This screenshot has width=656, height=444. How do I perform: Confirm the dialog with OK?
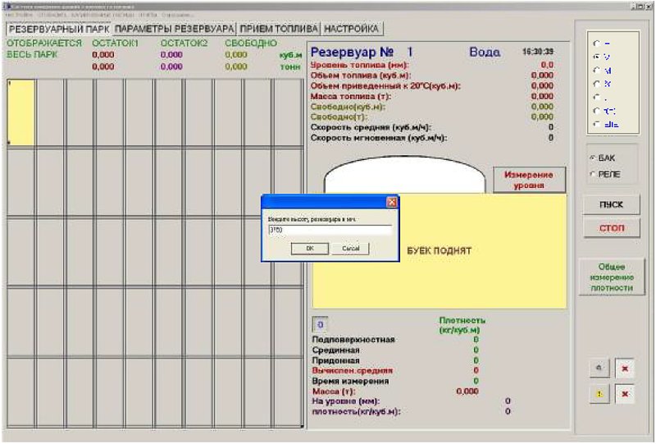click(x=310, y=249)
